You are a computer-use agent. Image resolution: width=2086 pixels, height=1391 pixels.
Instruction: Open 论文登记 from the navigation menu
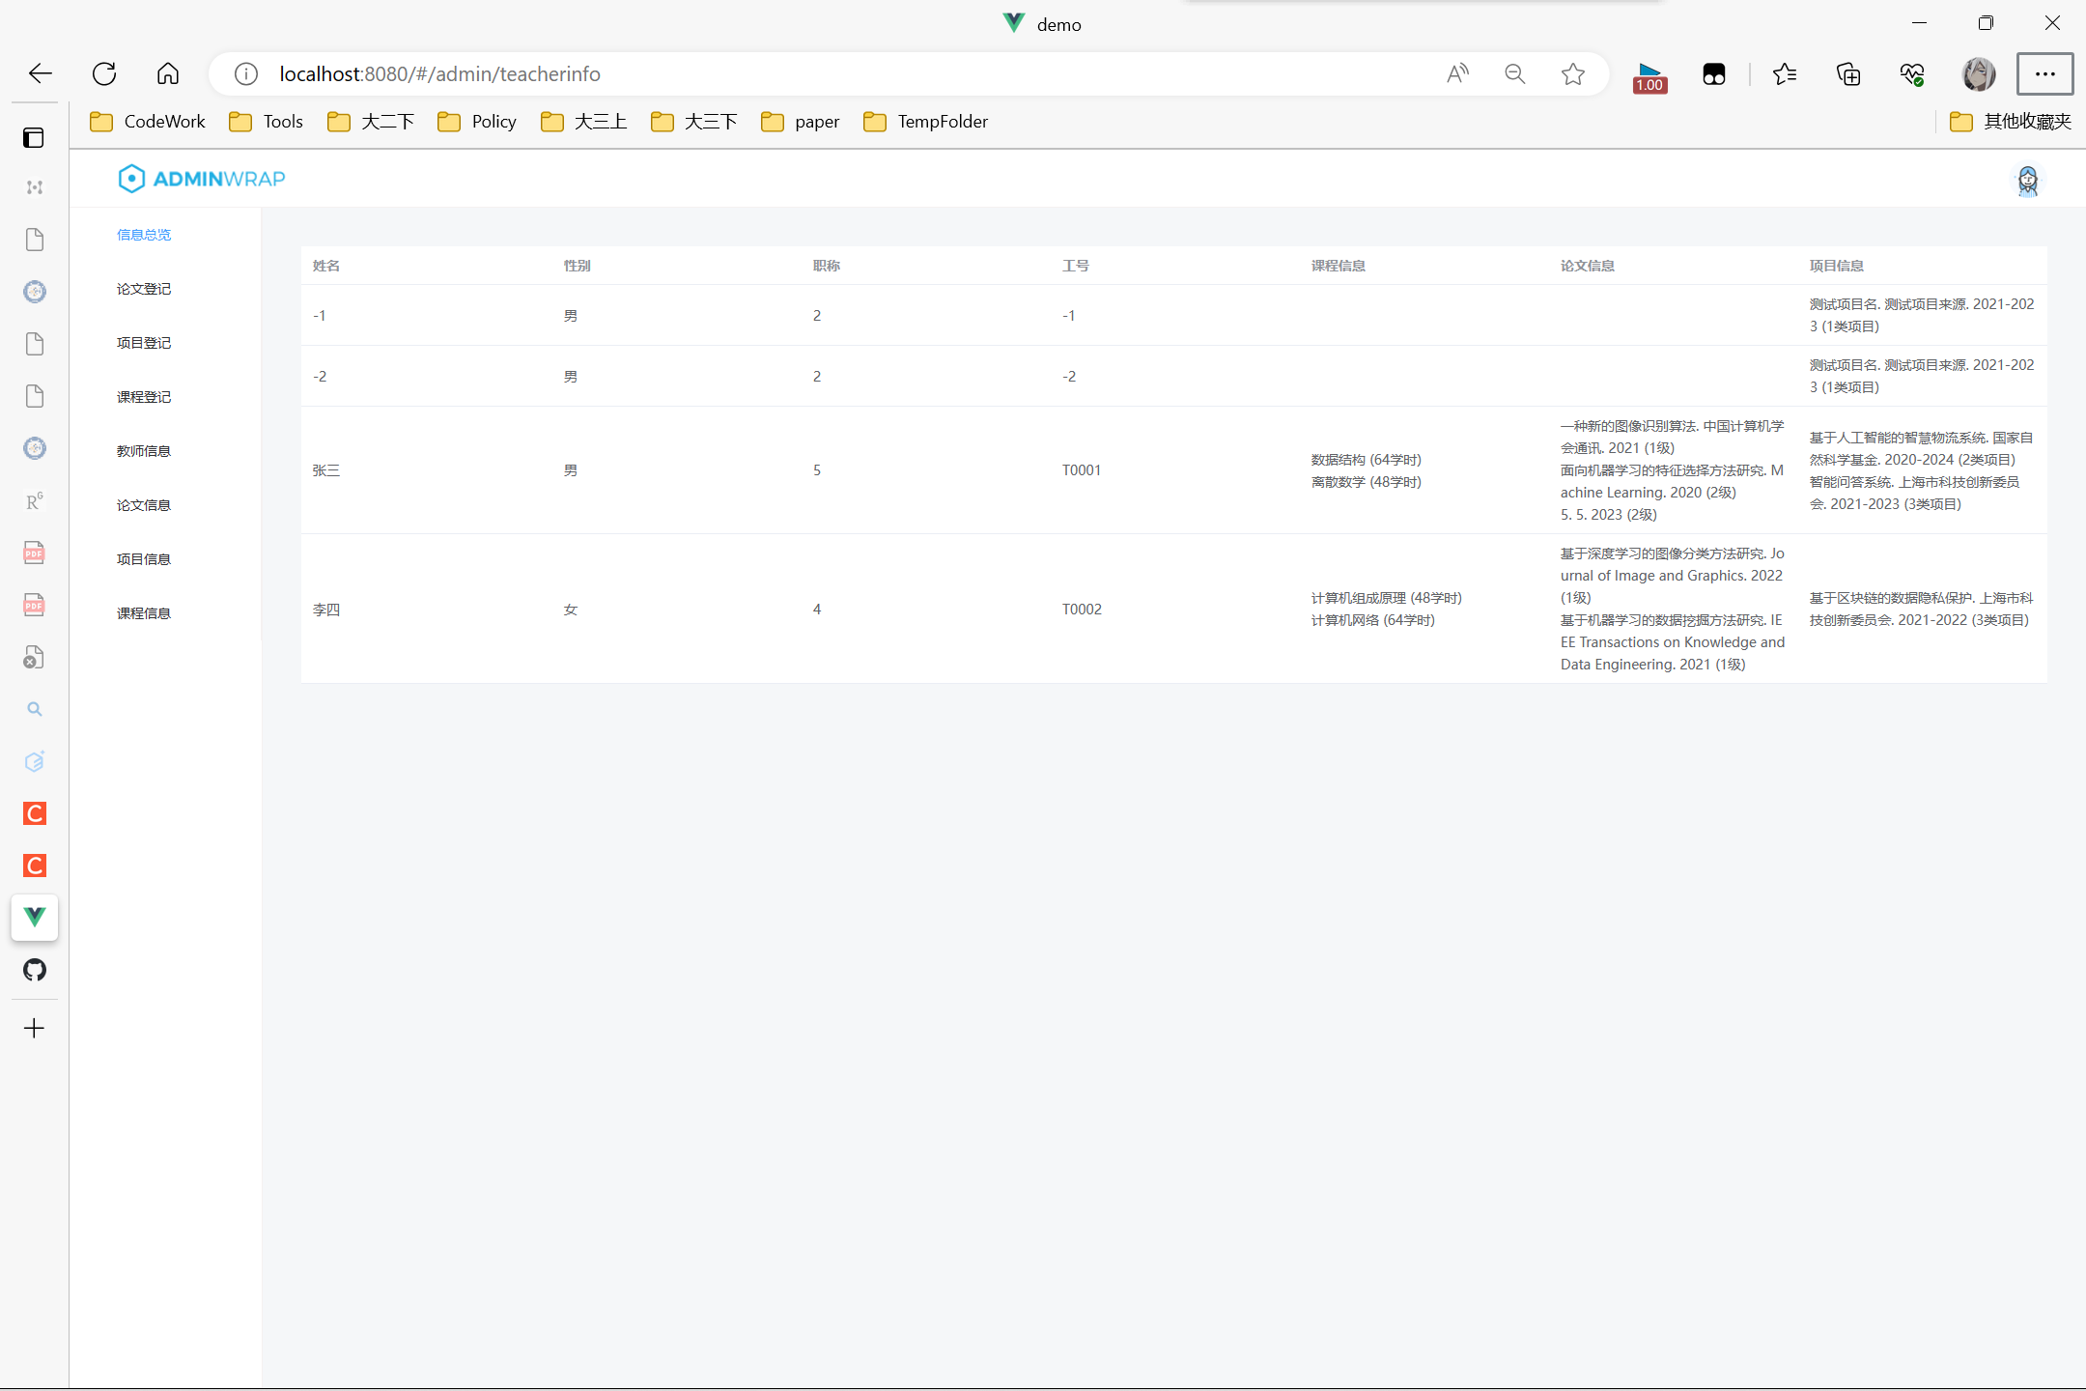click(x=143, y=288)
